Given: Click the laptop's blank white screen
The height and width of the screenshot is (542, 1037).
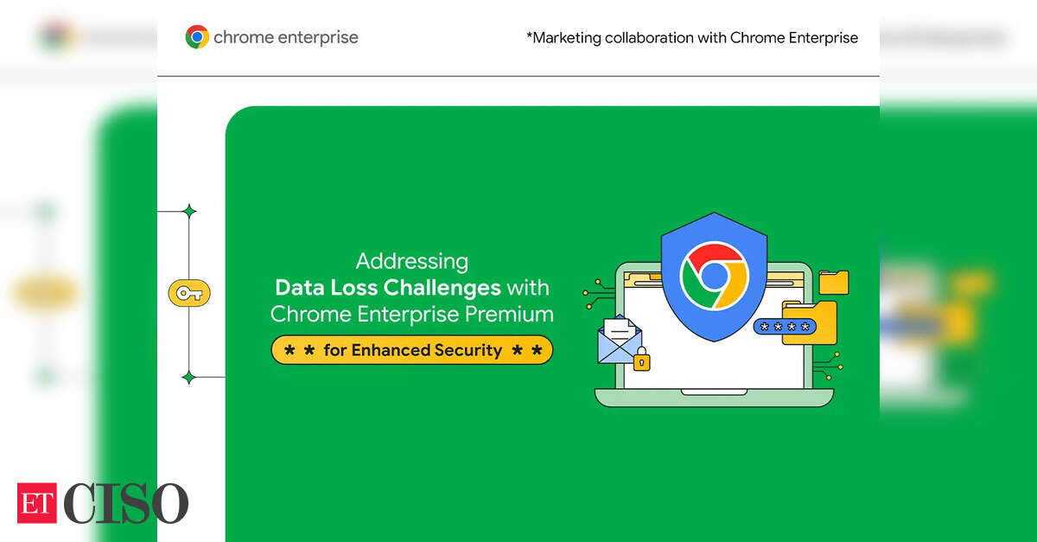Looking at the screenshot, I should (709, 354).
